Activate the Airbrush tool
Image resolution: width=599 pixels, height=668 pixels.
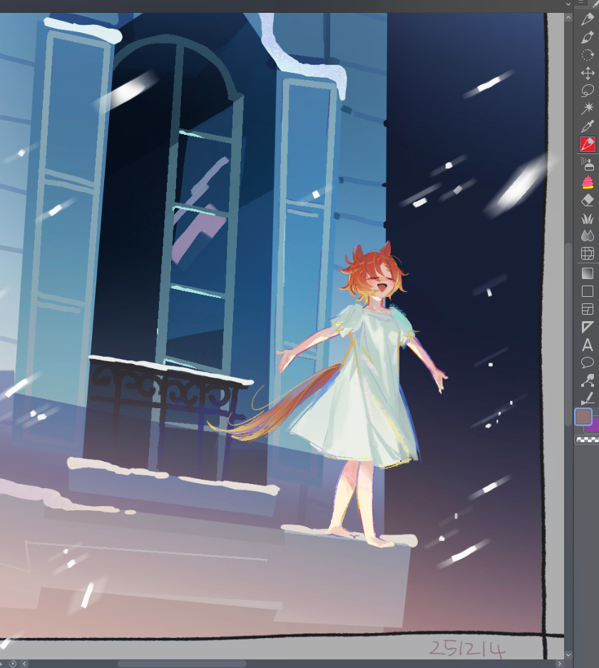588,164
